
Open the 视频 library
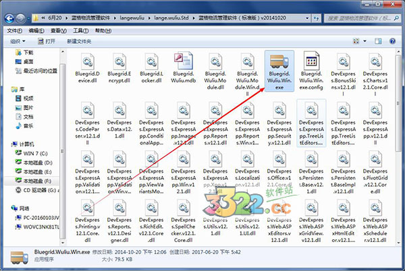24,98
